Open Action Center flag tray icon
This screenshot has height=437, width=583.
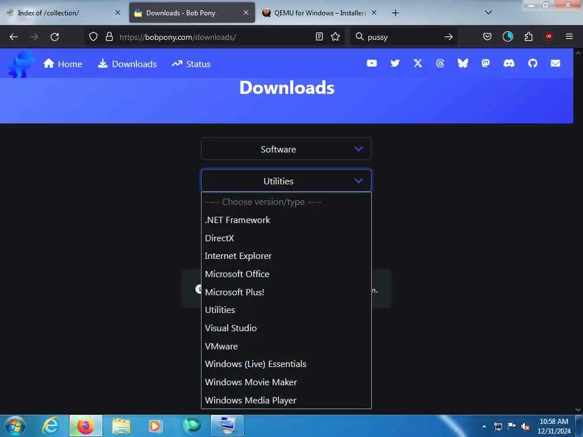pos(512,426)
